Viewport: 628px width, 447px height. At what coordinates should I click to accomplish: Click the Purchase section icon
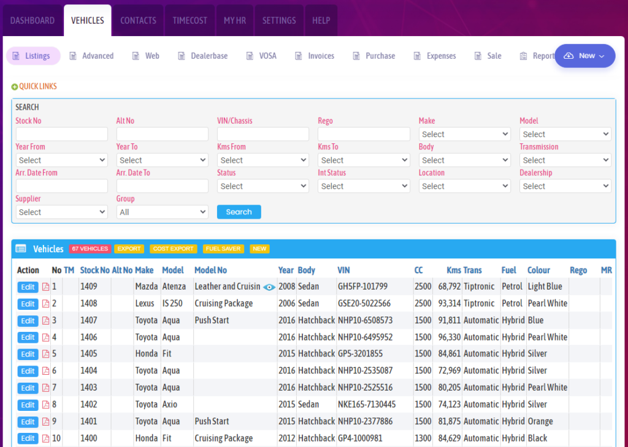coord(356,56)
